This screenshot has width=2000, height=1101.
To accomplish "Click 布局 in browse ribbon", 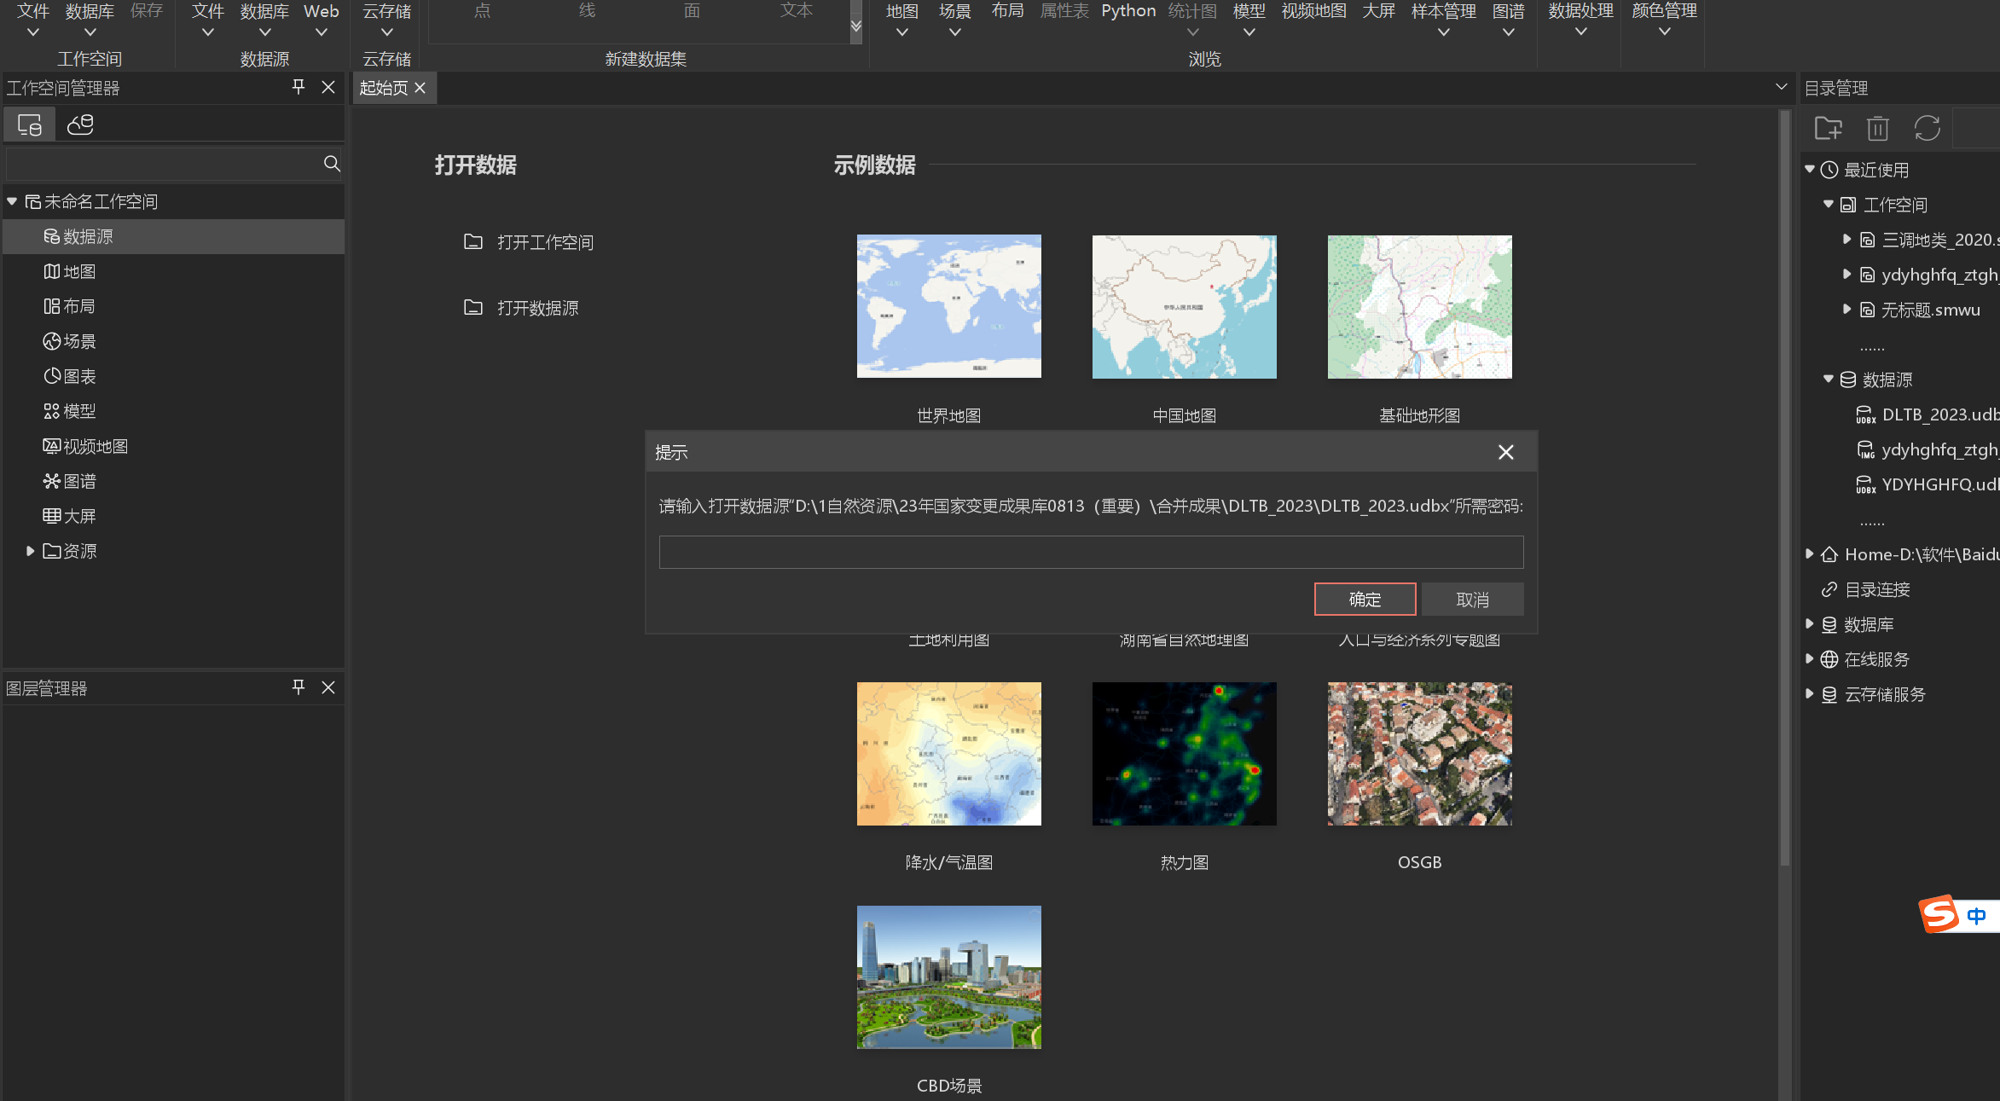I will point(1008,11).
